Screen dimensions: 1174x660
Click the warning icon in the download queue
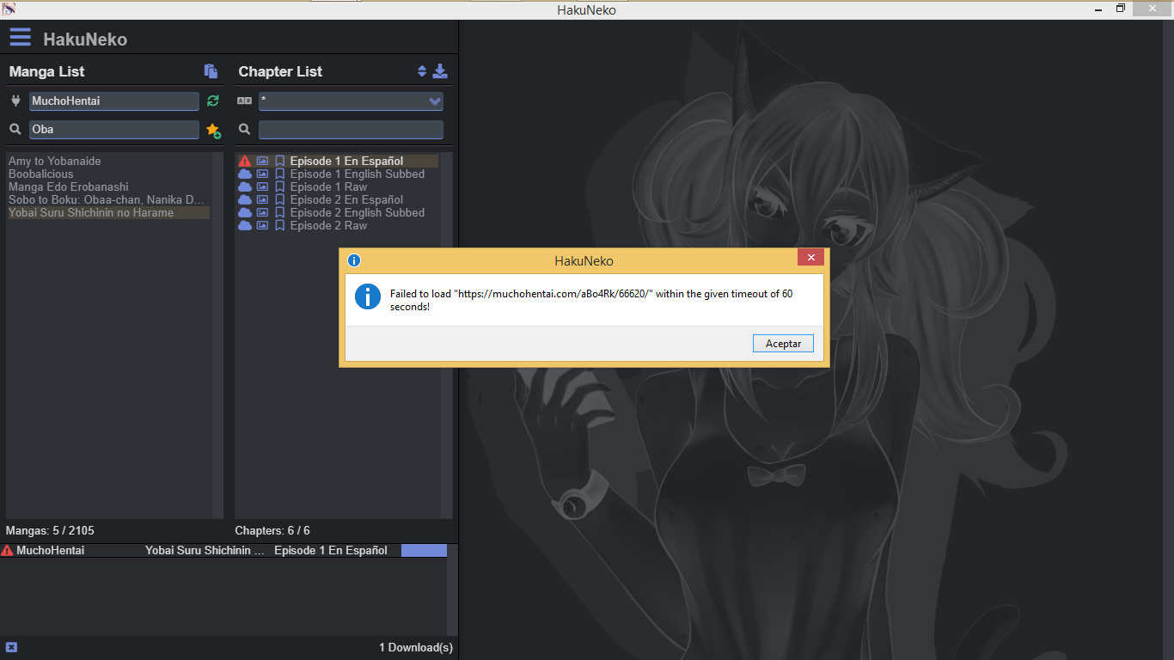tap(8, 550)
